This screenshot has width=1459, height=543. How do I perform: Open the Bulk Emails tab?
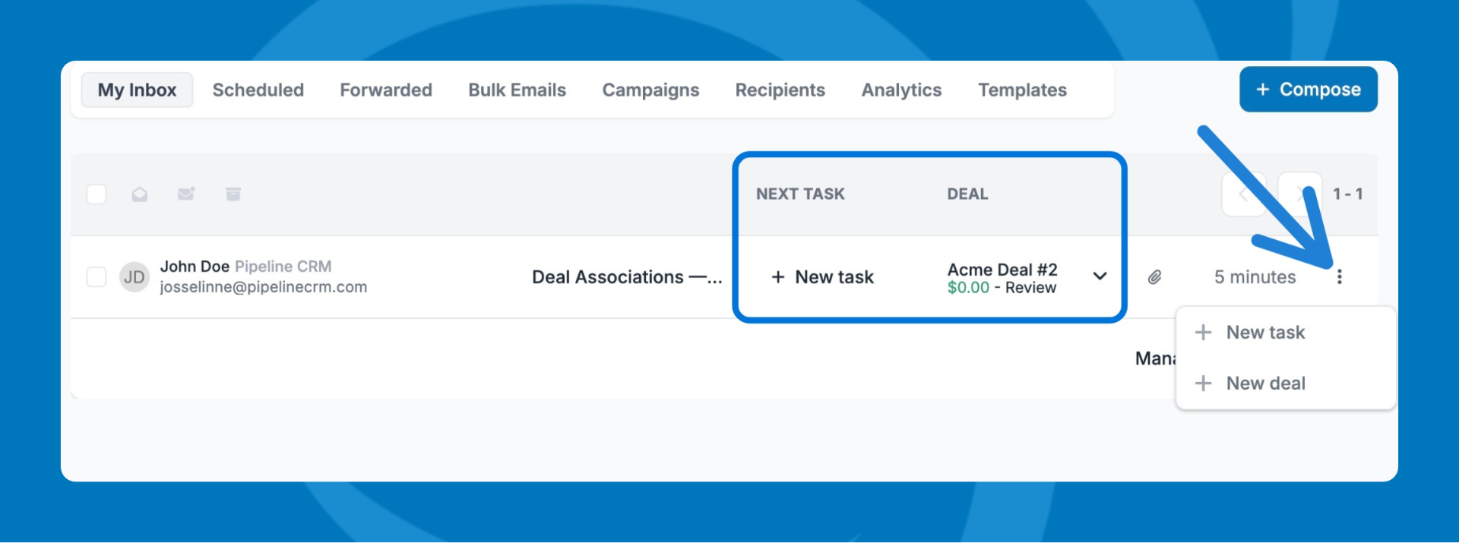point(517,90)
